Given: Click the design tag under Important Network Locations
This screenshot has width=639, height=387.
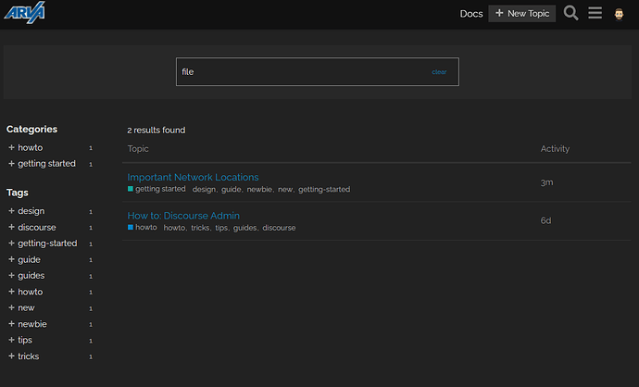Looking at the screenshot, I should [204, 190].
